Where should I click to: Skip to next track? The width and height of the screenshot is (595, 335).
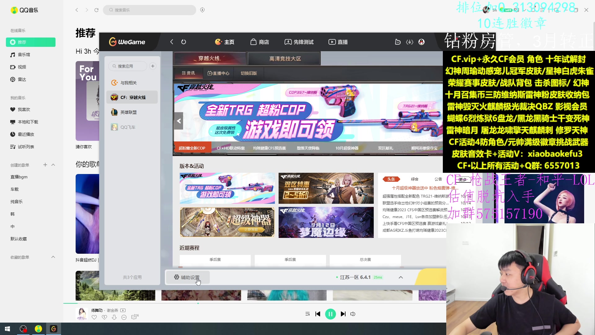click(x=343, y=314)
